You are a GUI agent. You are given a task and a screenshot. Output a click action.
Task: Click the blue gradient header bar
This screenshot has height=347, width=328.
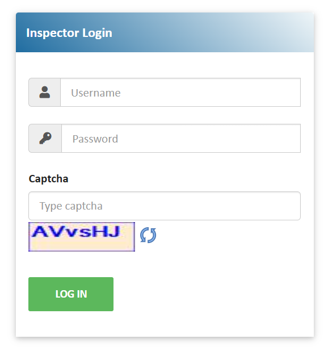[x=165, y=32]
